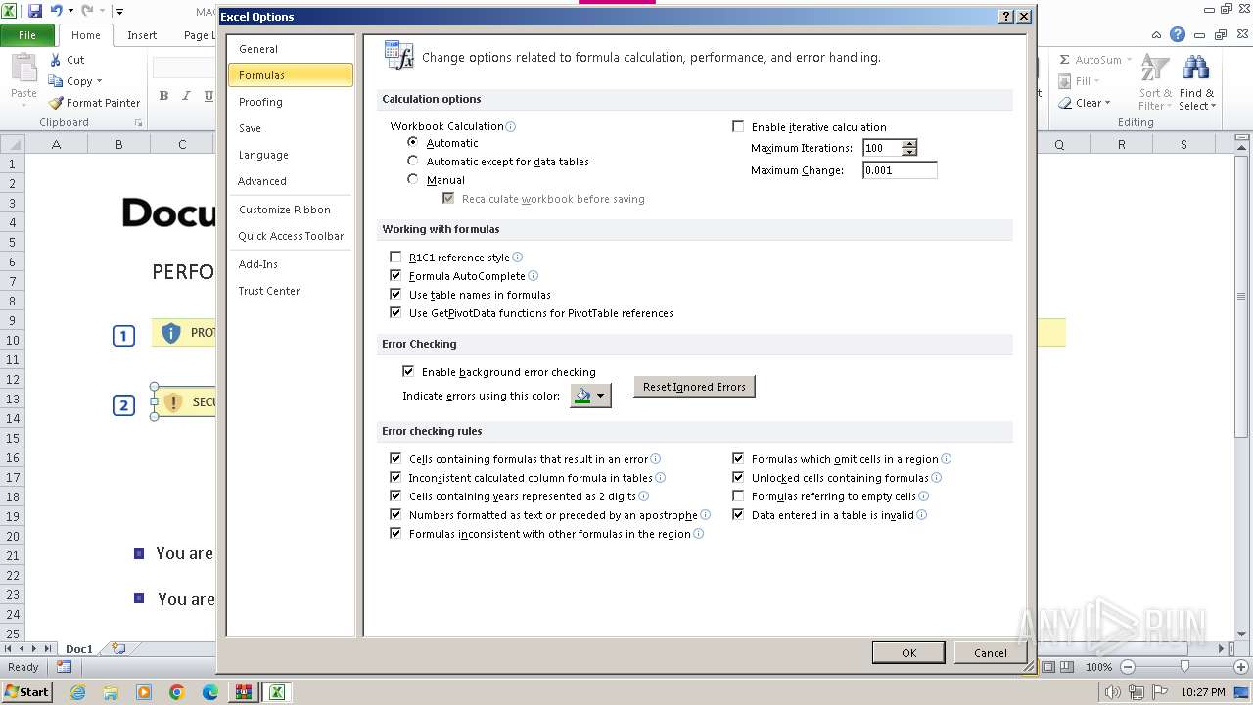Select Manual calculation radio button

click(413, 179)
